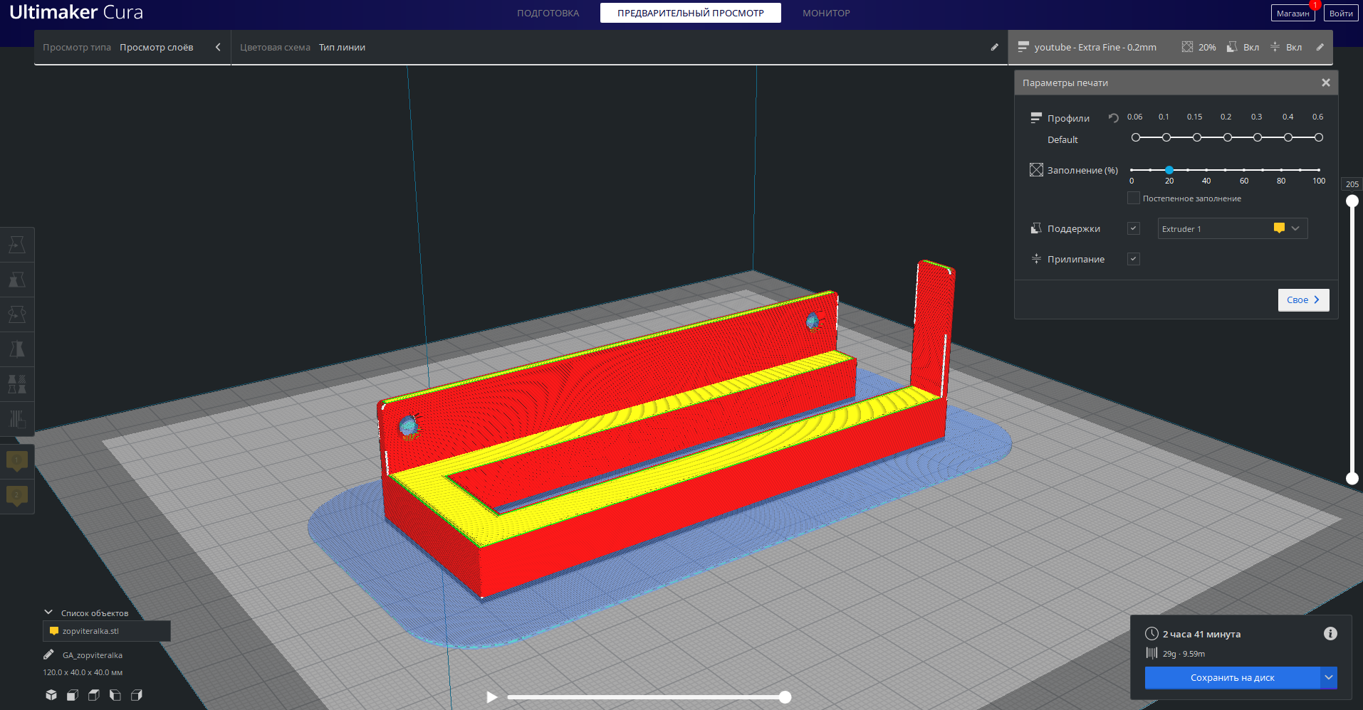Enable Постепенное заполнение checkbox
Screen dimensions: 1363x710
1134,198
